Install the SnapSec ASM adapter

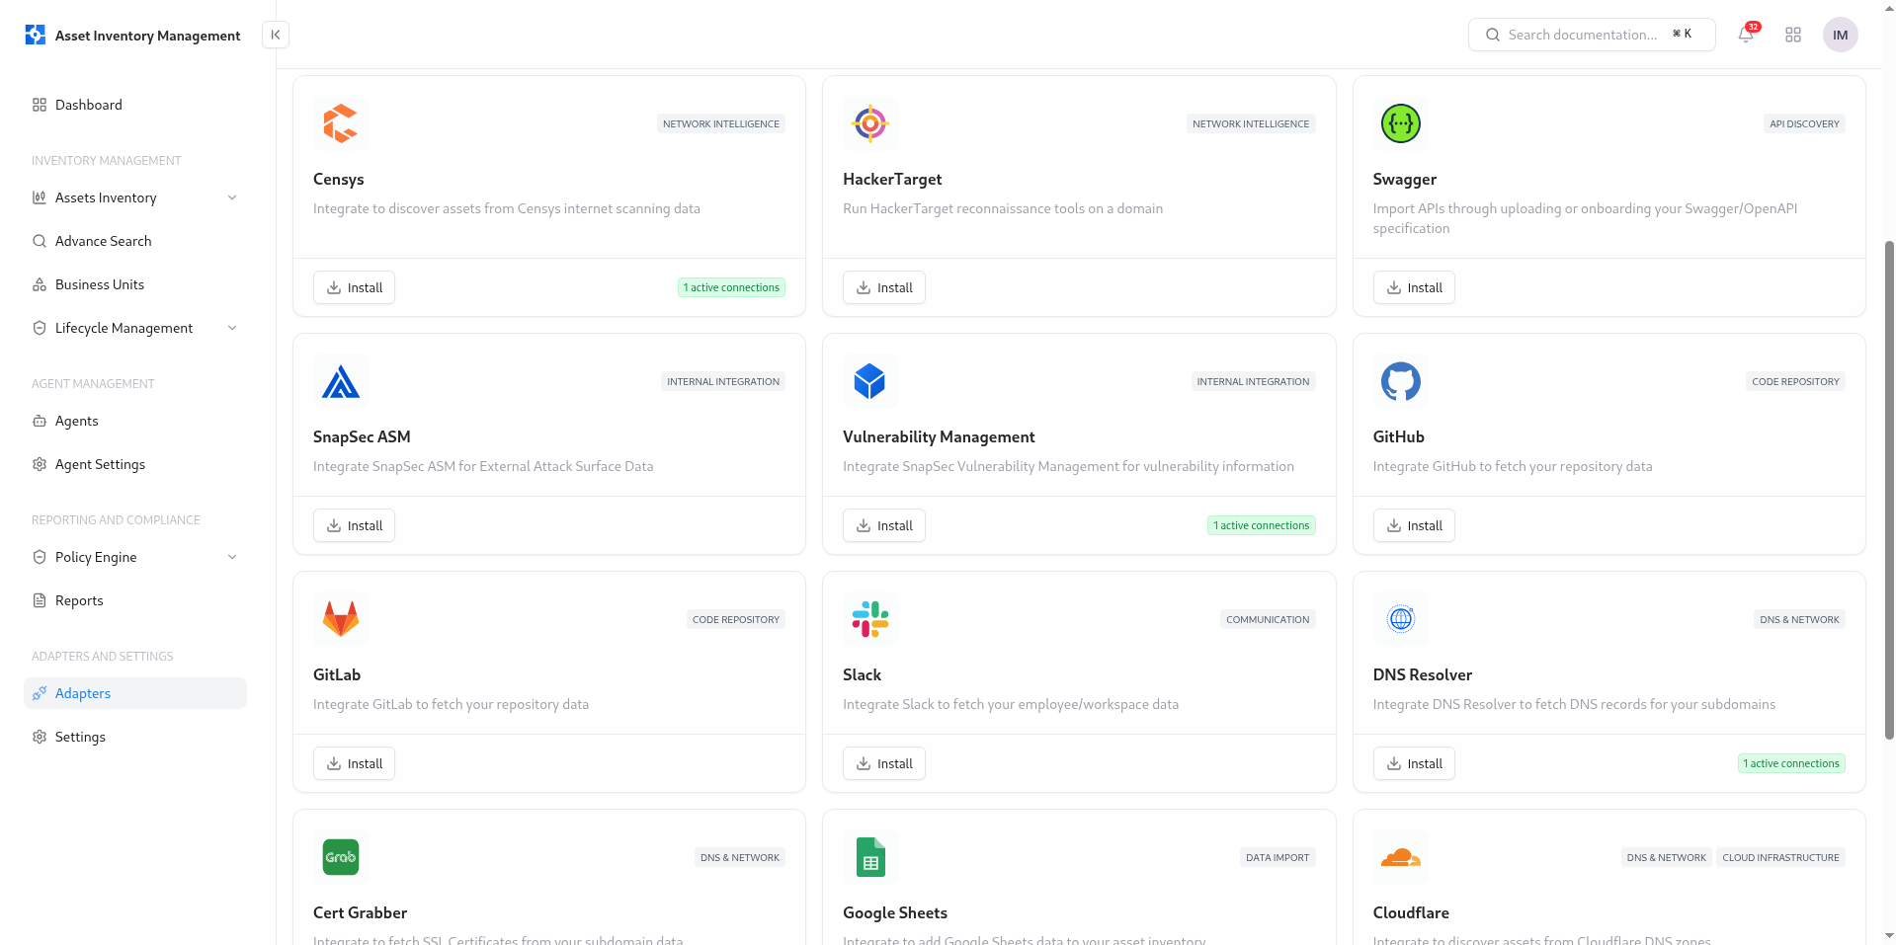354,525
